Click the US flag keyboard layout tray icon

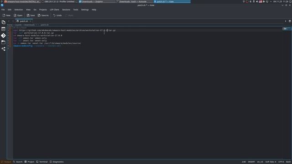tap(261, 1)
